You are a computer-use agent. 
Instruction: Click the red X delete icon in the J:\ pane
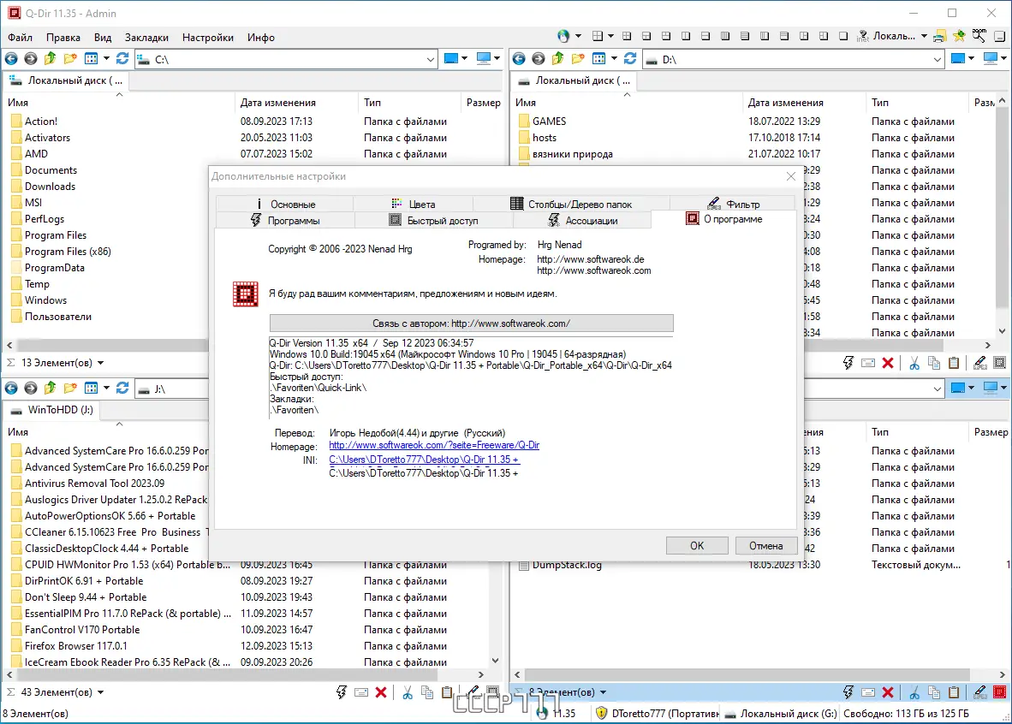tap(381, 692)
